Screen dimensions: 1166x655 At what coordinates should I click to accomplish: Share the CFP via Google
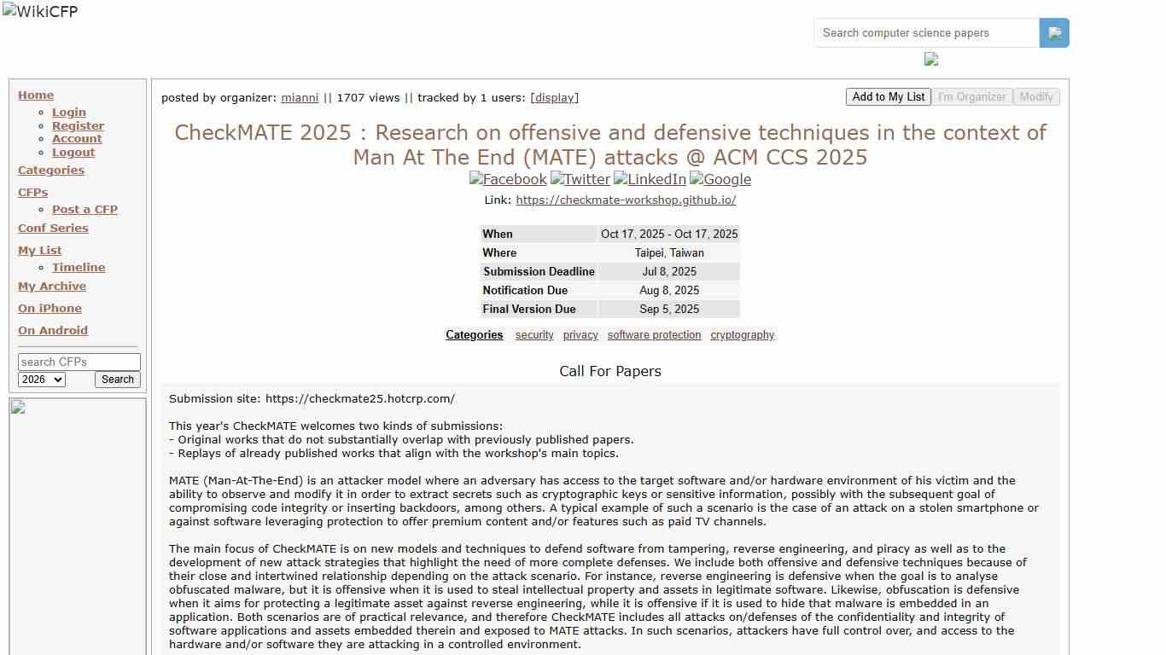(720, 179)
